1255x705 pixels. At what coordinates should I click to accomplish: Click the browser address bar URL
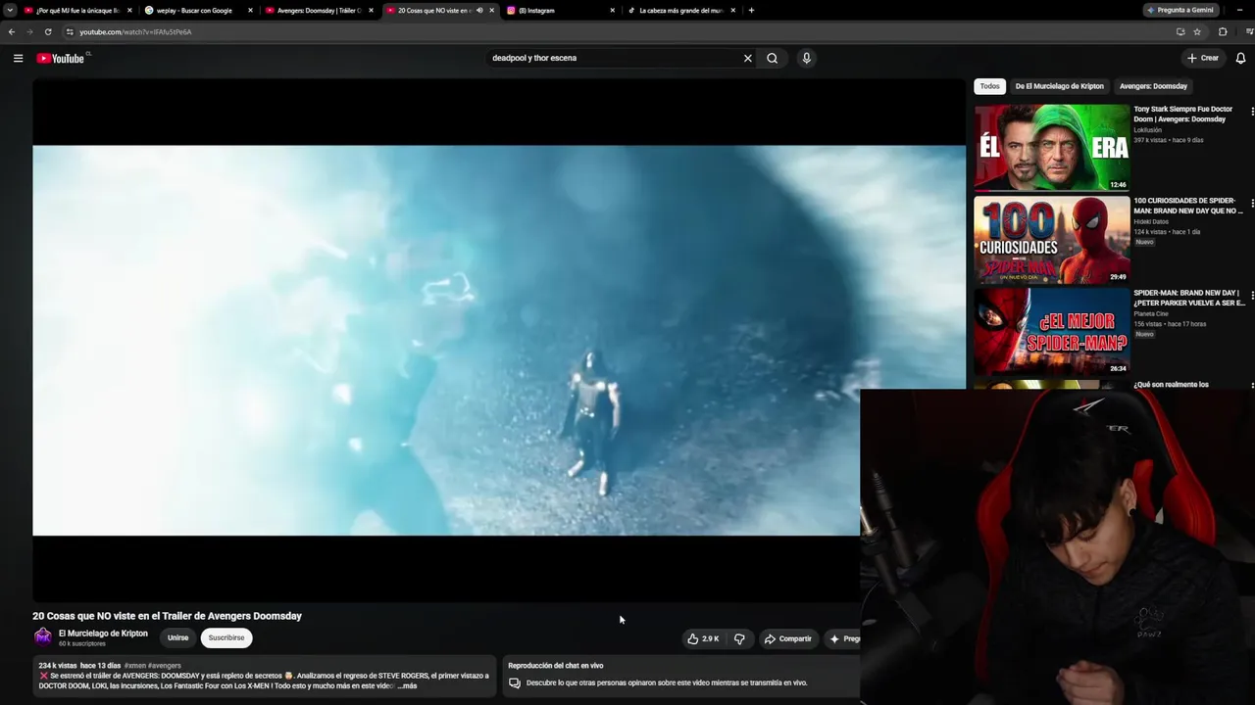(135, 31)
